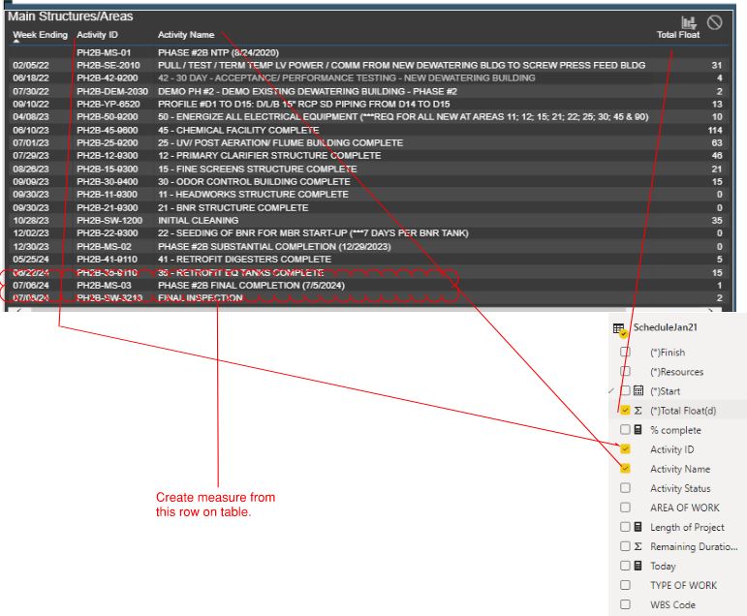747x616 pixels.
Task: Click 35 - RETROFIT EQ TANKS COMPLETE row
Action: [240, 273]
